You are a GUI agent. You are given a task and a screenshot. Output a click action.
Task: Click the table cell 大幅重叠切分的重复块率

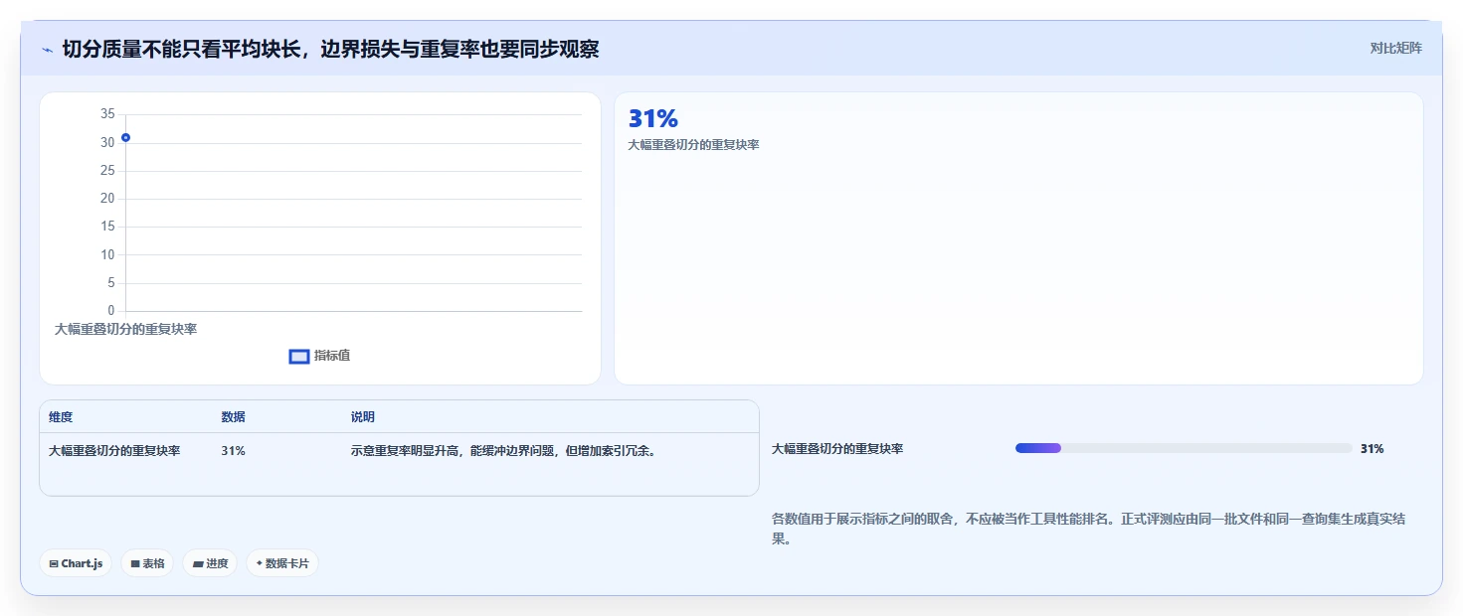(114, 451)
